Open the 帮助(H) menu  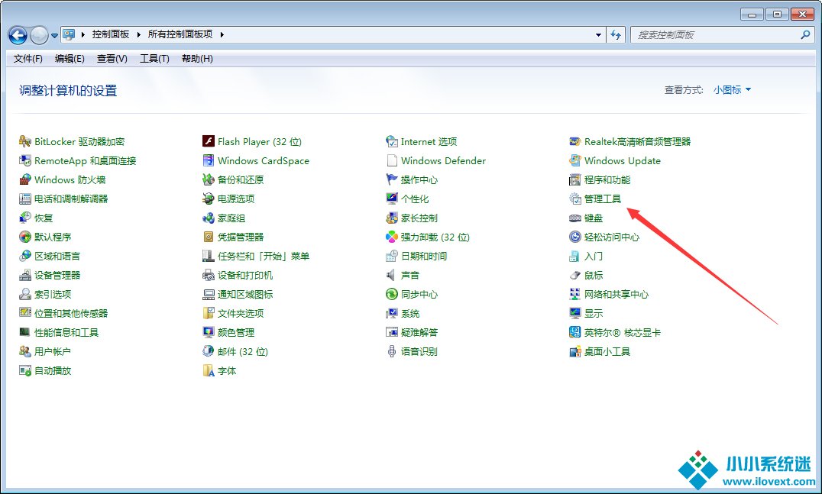click(x=197, y=59)
